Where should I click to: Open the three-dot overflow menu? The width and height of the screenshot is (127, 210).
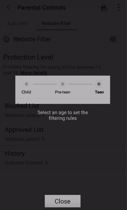pyautogui.click(x=119, y=8)
